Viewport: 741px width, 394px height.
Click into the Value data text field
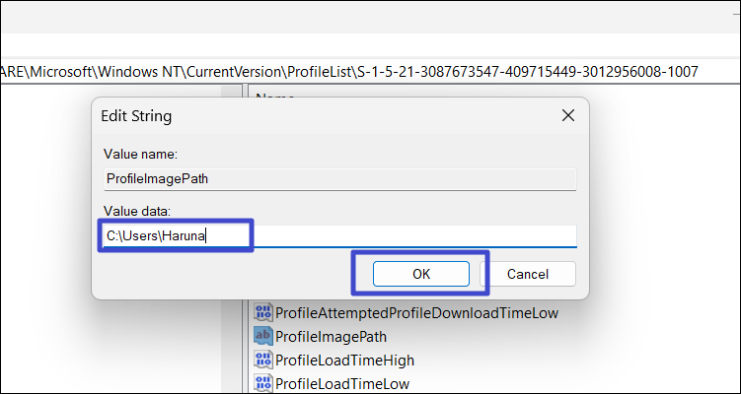395,235
